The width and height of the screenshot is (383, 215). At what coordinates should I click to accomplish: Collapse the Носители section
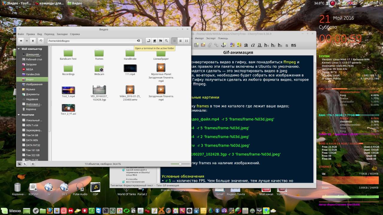point(19,115)
